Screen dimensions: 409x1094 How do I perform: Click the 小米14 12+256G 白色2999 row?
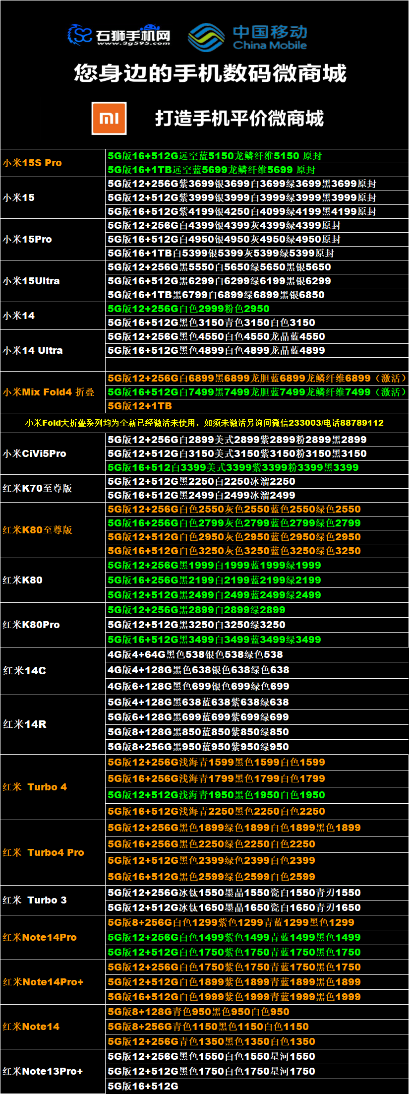pos(257,309)
